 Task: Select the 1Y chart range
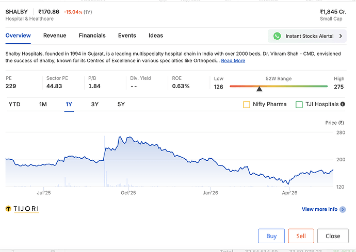[x=69, y=104]
